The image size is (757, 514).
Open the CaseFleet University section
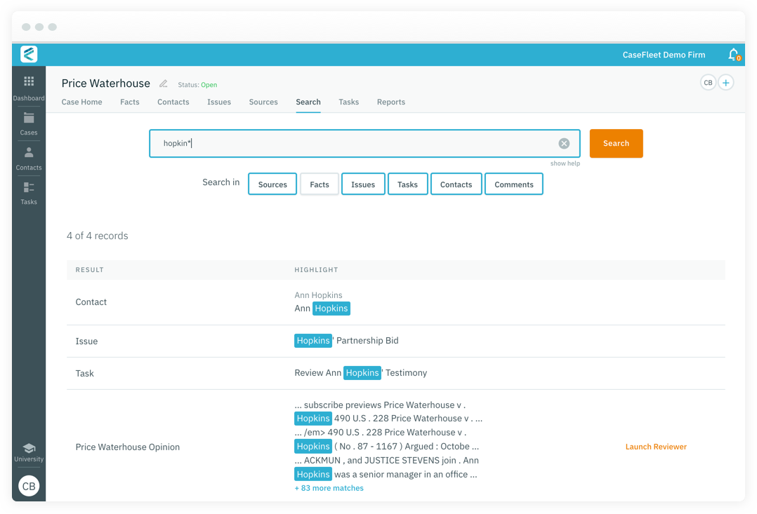(x=29, y=452)
